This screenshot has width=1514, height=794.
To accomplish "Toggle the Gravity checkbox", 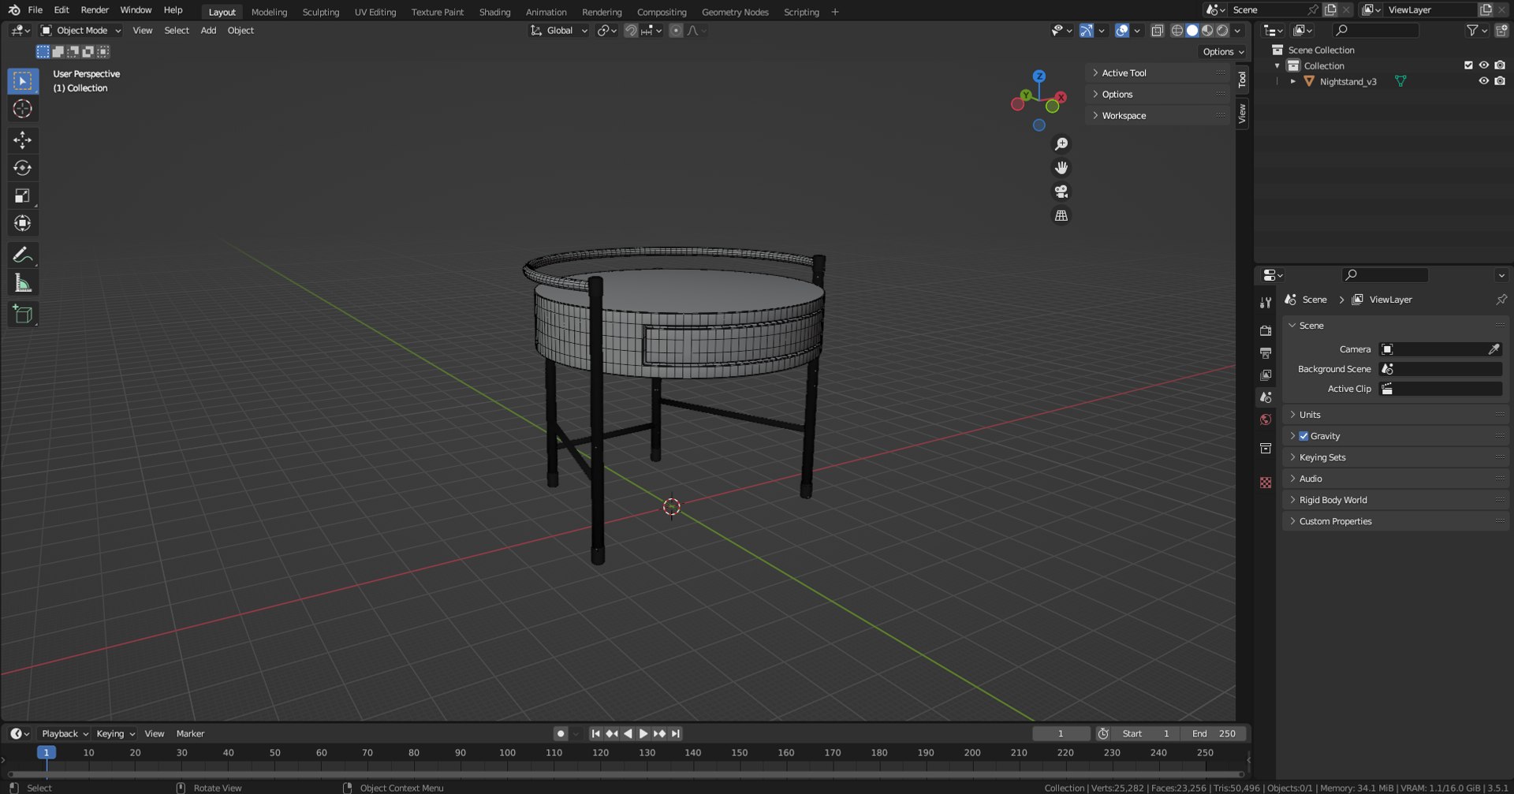I will 1303,436.
